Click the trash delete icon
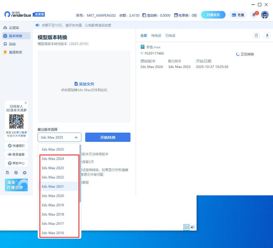 (256, 35)
